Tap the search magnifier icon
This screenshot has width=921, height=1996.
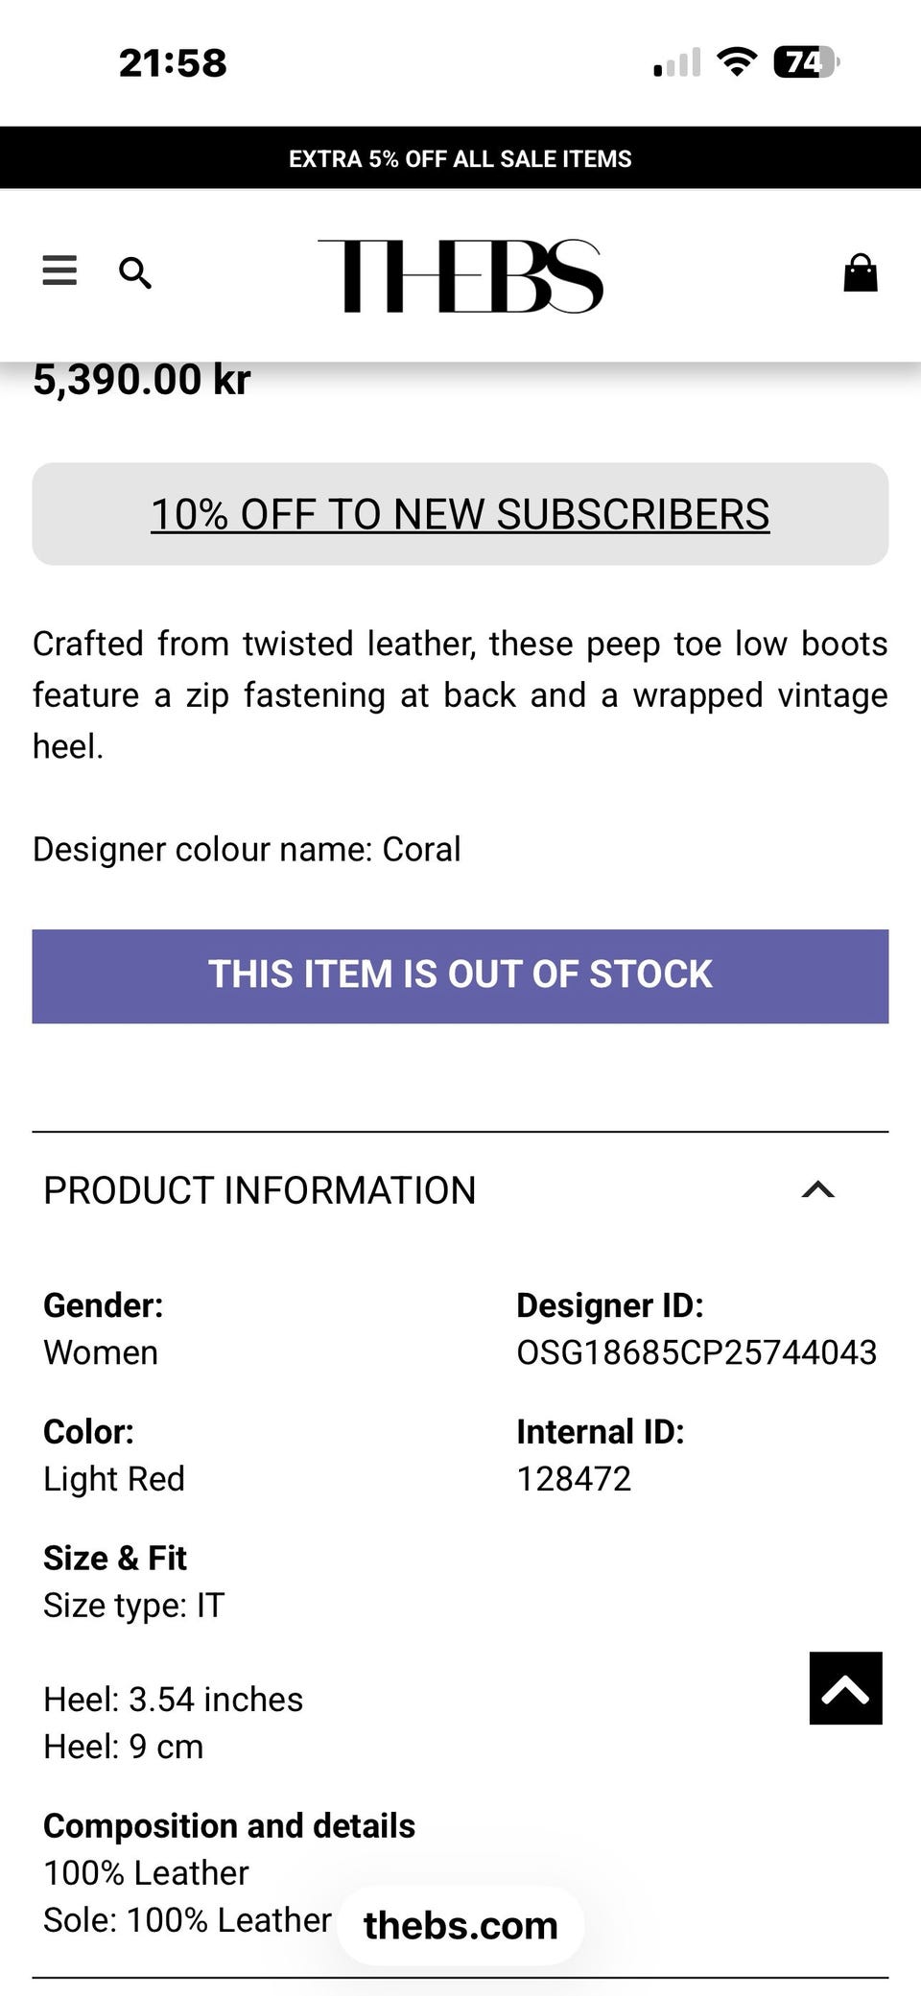tap(134, 273)
